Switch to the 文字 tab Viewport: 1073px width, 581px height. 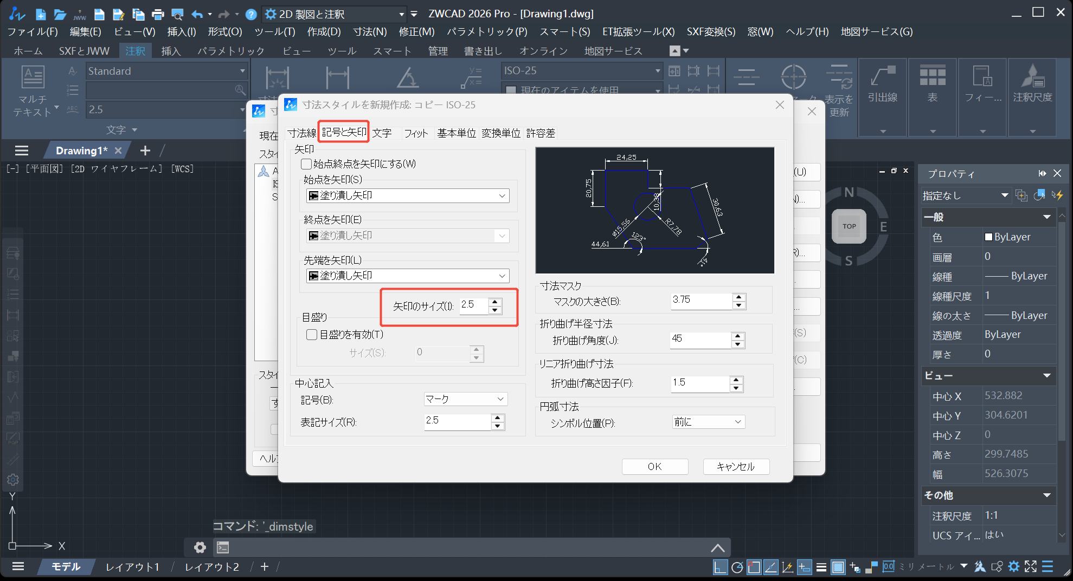(x=382, y=133)
